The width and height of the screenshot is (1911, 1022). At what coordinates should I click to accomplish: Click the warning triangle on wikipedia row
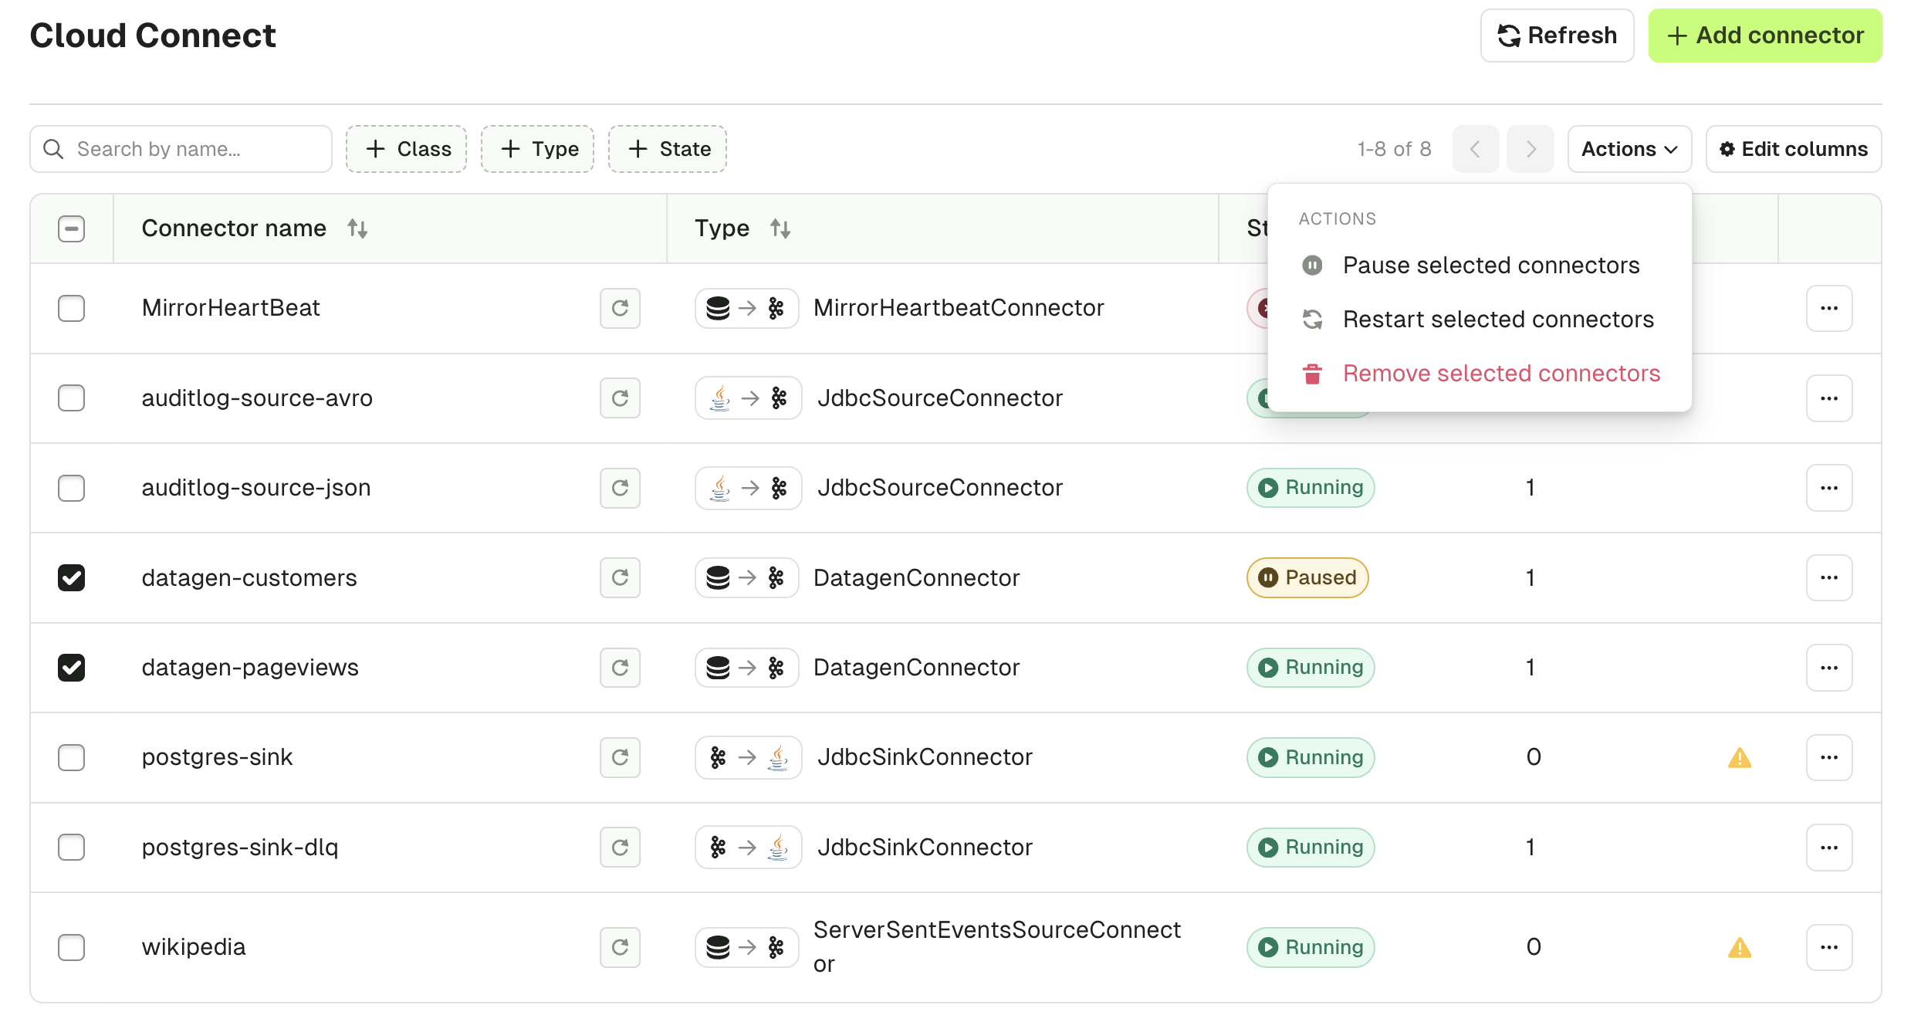point(1739,948)
